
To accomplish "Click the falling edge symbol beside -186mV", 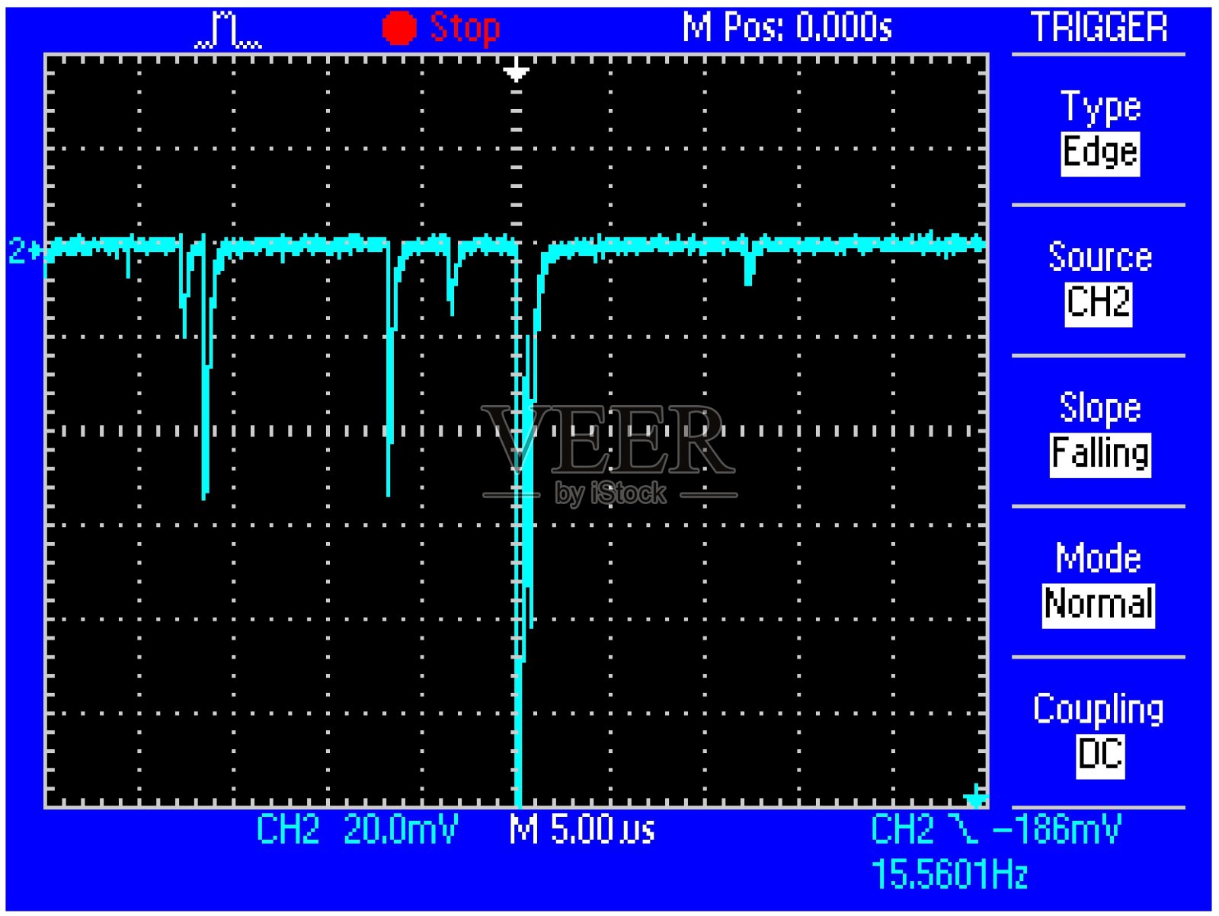I will point(963,828).
